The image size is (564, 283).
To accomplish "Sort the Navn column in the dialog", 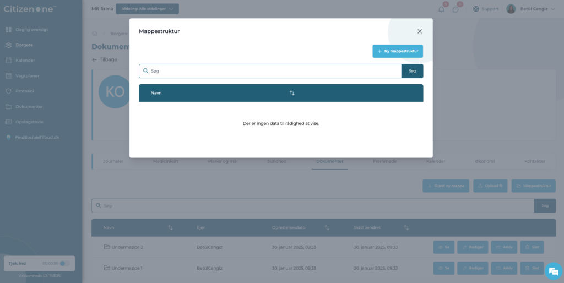I will tap(292, 93).
